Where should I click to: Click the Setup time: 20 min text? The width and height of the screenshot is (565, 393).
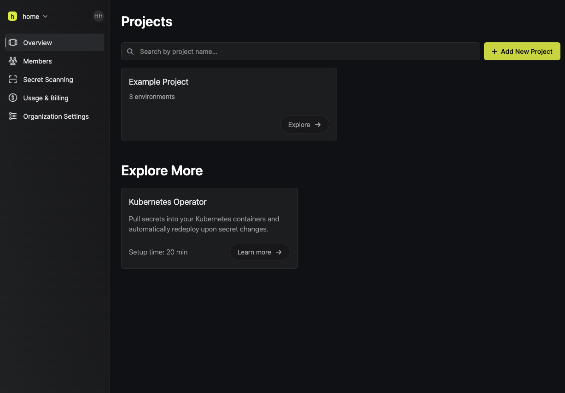[158, 252]
